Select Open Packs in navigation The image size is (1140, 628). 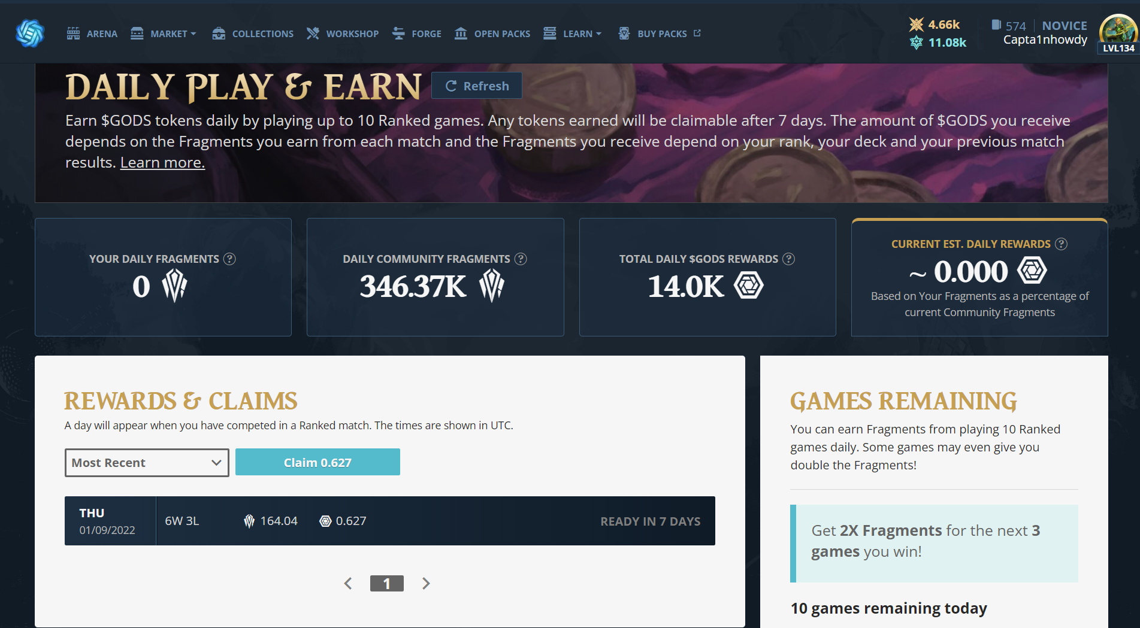(x=492, y=34)
